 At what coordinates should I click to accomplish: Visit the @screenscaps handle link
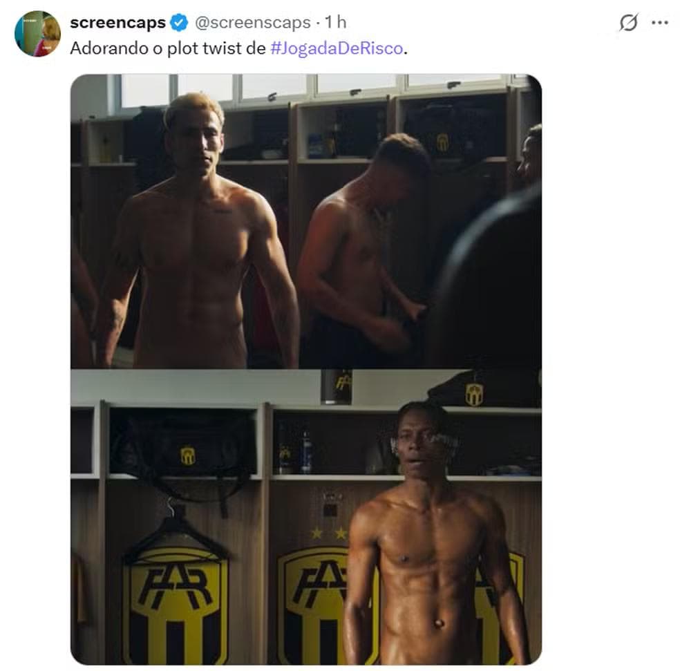point(253,23)
